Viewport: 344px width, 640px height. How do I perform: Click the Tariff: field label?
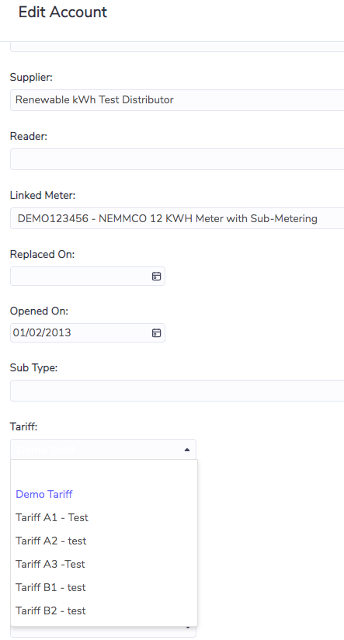tap(23, 427)
